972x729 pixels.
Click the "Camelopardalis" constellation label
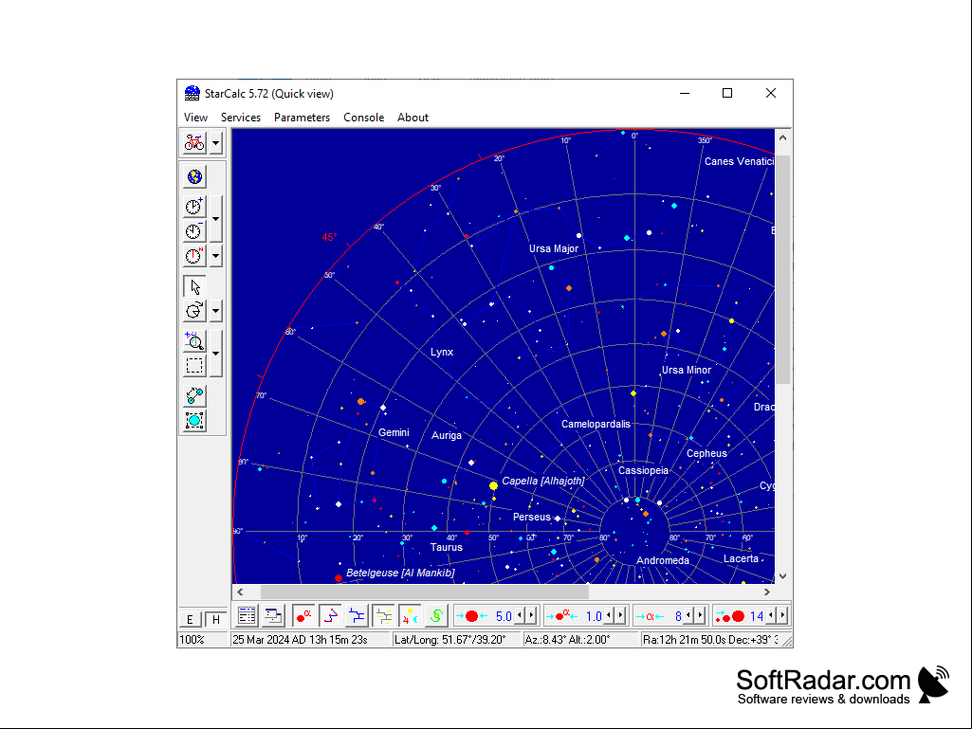tap(596, 424)
